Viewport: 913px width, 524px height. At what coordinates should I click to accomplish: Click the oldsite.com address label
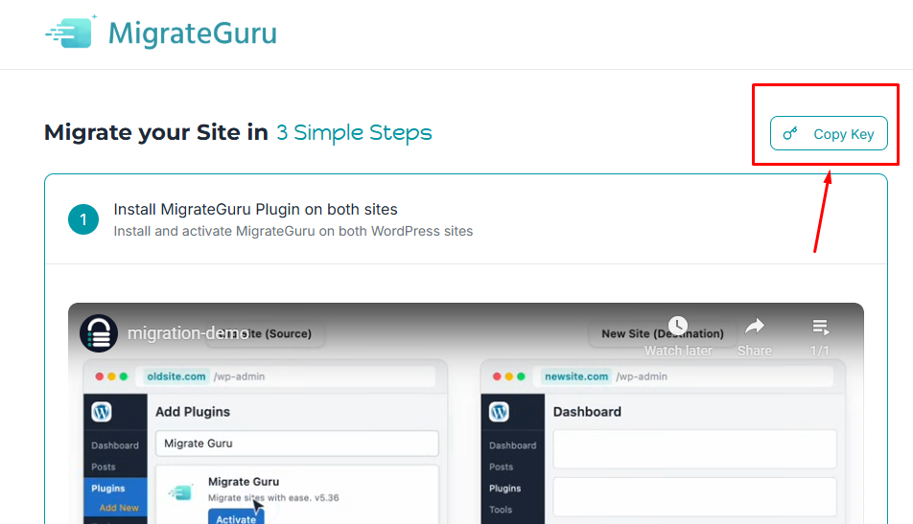point(176,376)
